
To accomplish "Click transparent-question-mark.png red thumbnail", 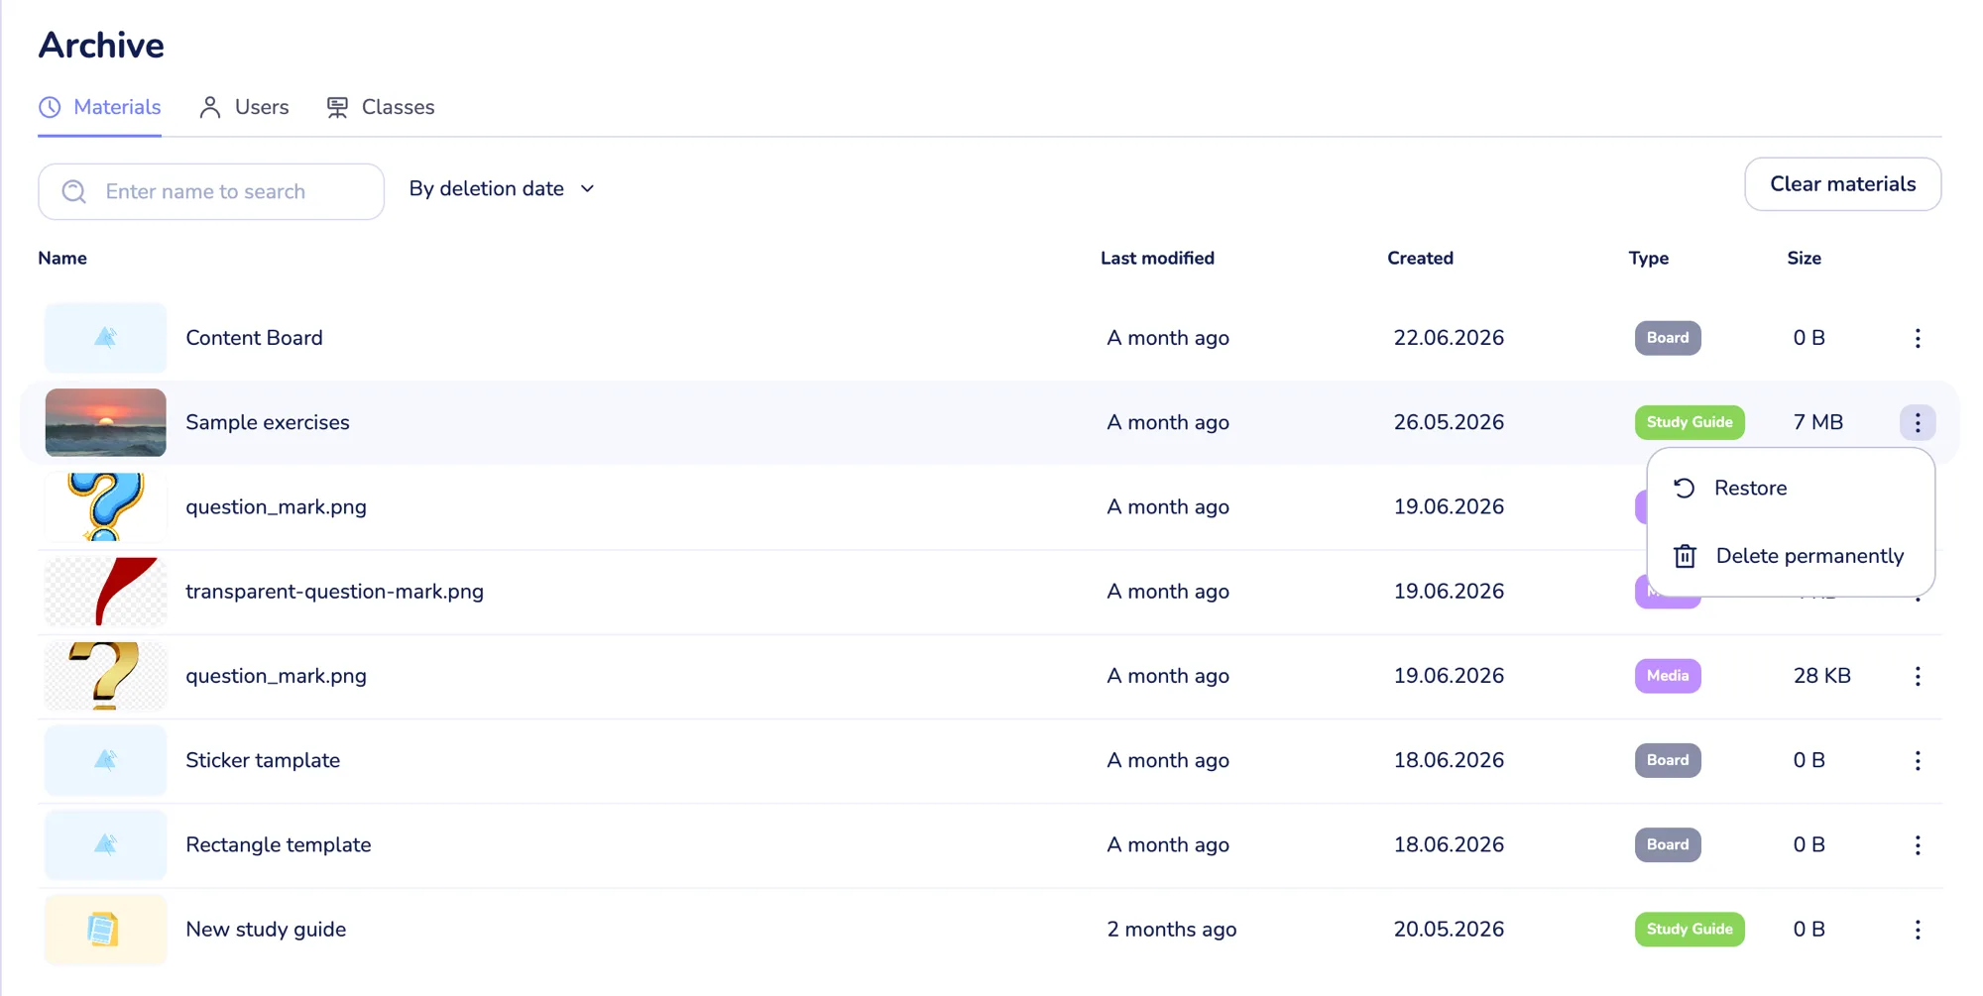I will [x=106, y=592].
